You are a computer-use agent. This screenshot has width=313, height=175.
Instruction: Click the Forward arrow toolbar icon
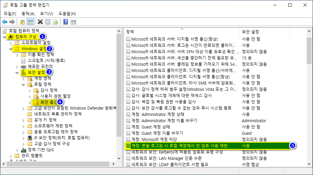pos(12,22)
